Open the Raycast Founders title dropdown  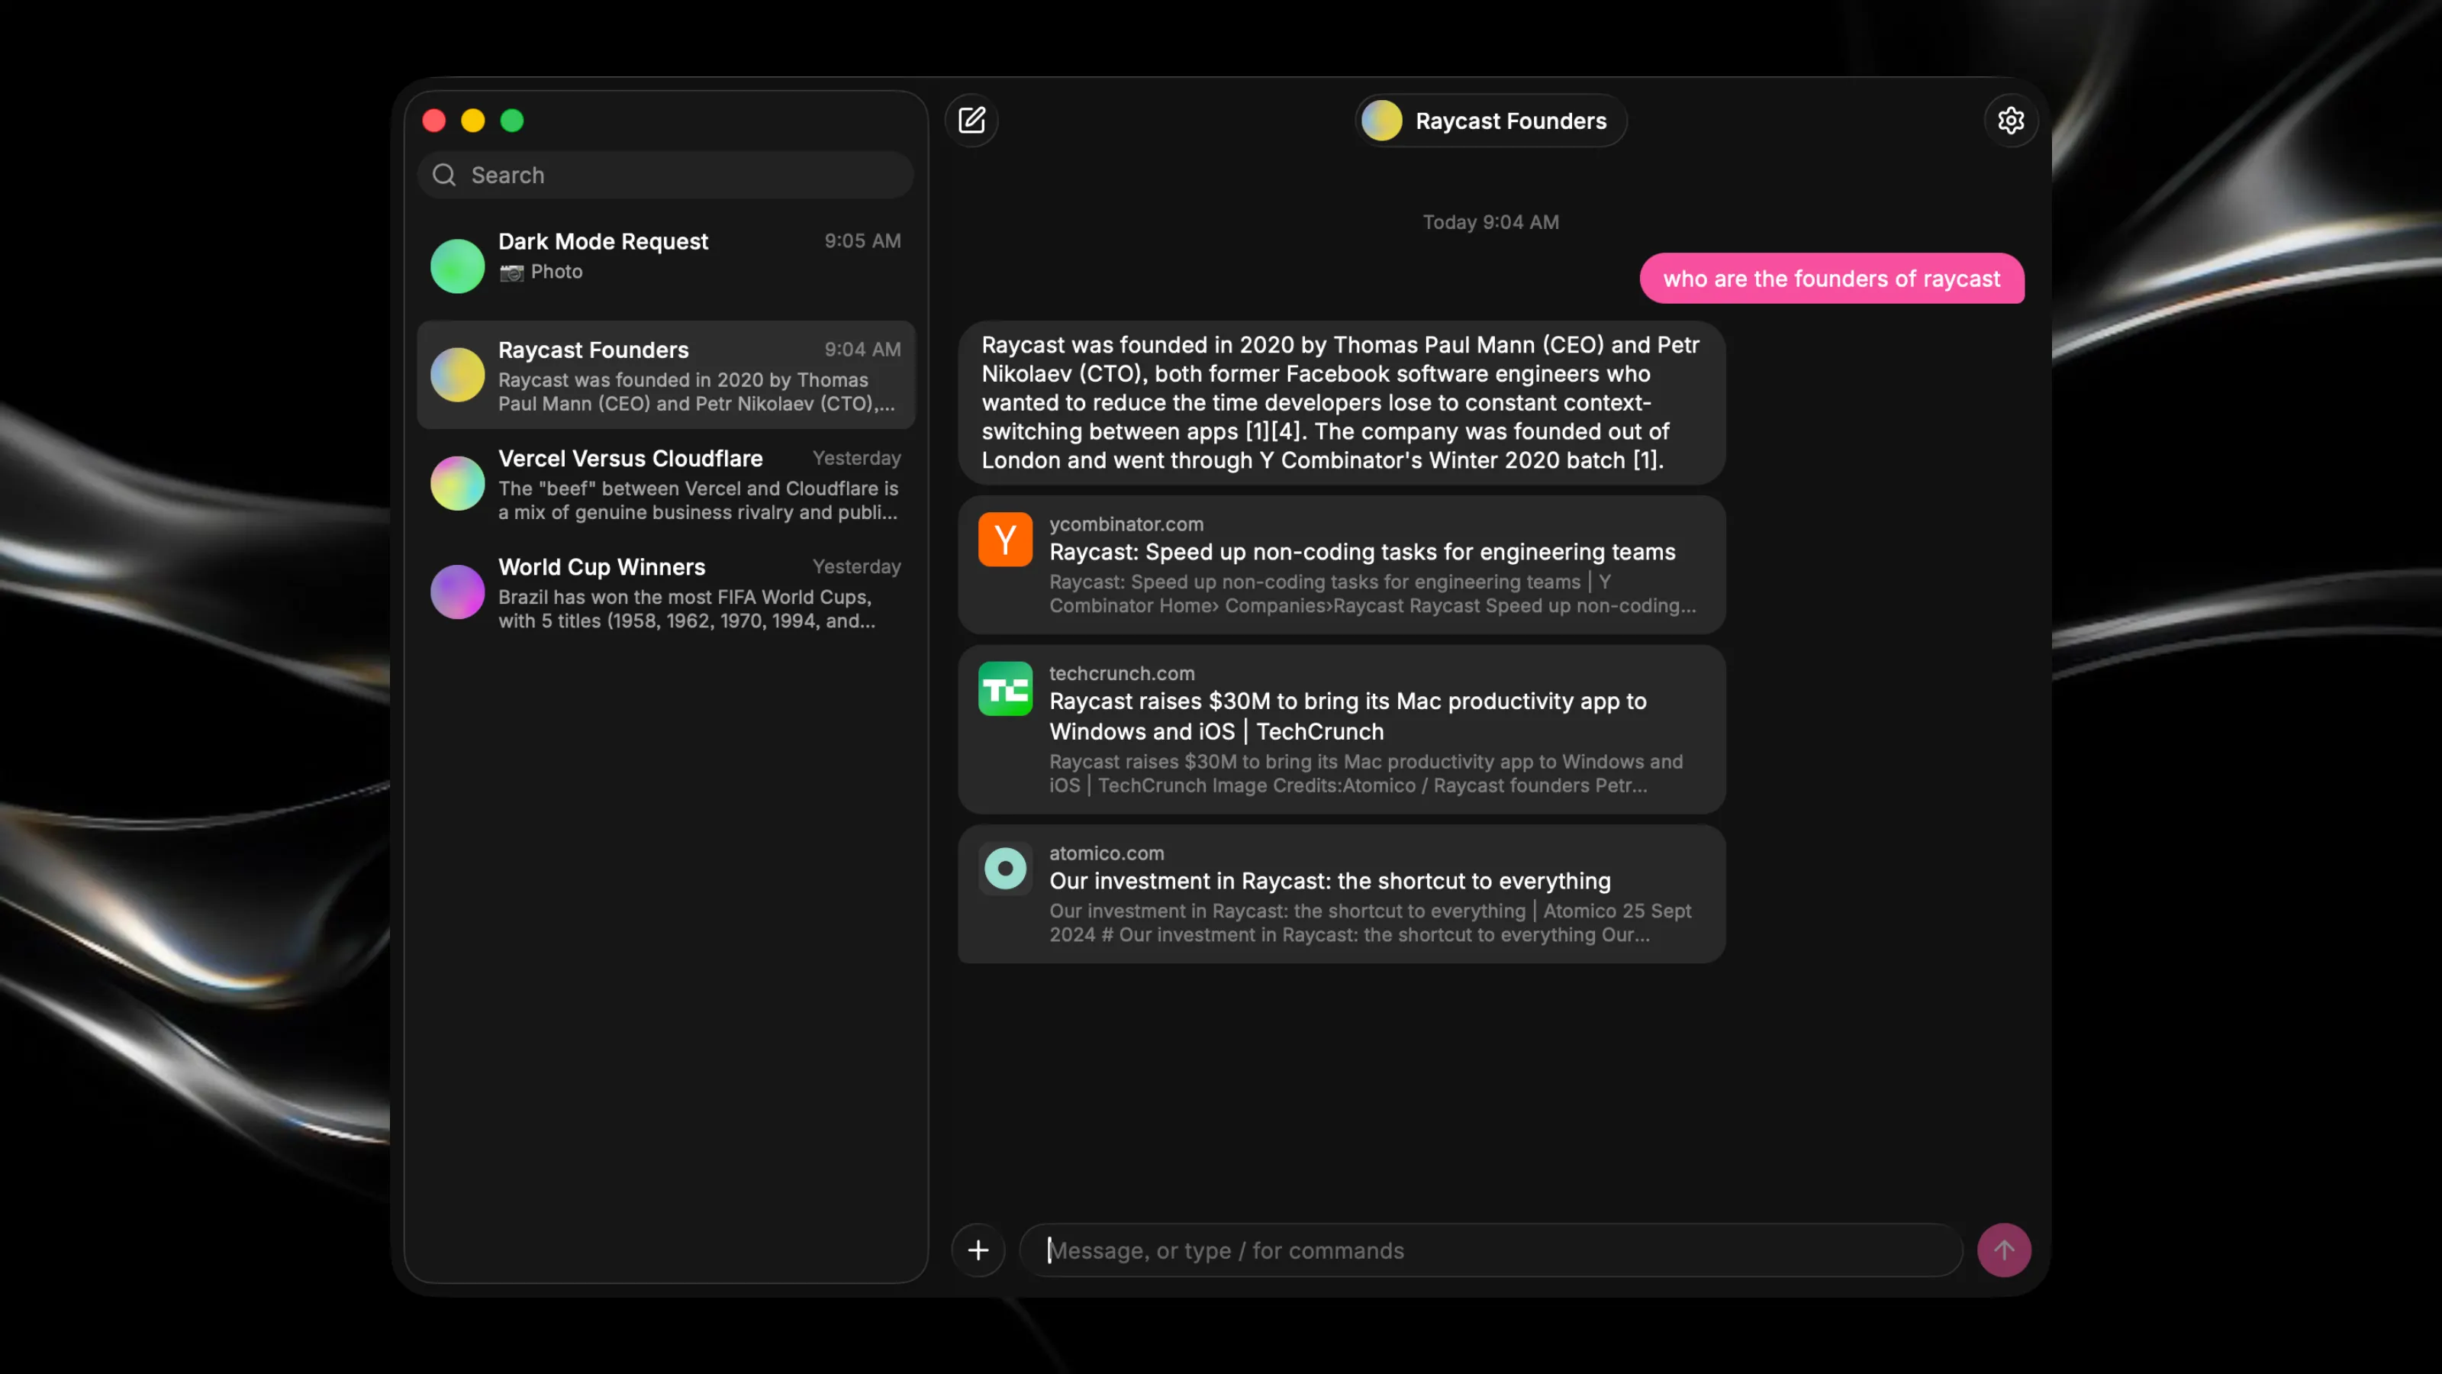coord(1490,121)
